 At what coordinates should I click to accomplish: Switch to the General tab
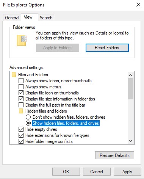click(12, 18)
